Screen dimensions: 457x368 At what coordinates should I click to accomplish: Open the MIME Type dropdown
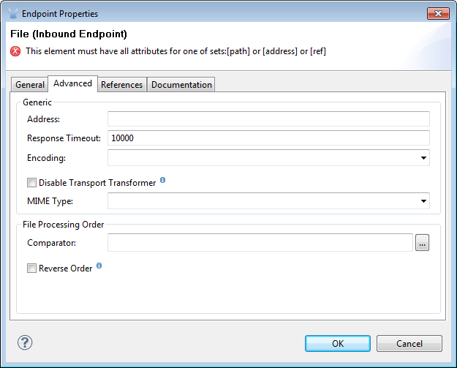(x=423, y=200)
